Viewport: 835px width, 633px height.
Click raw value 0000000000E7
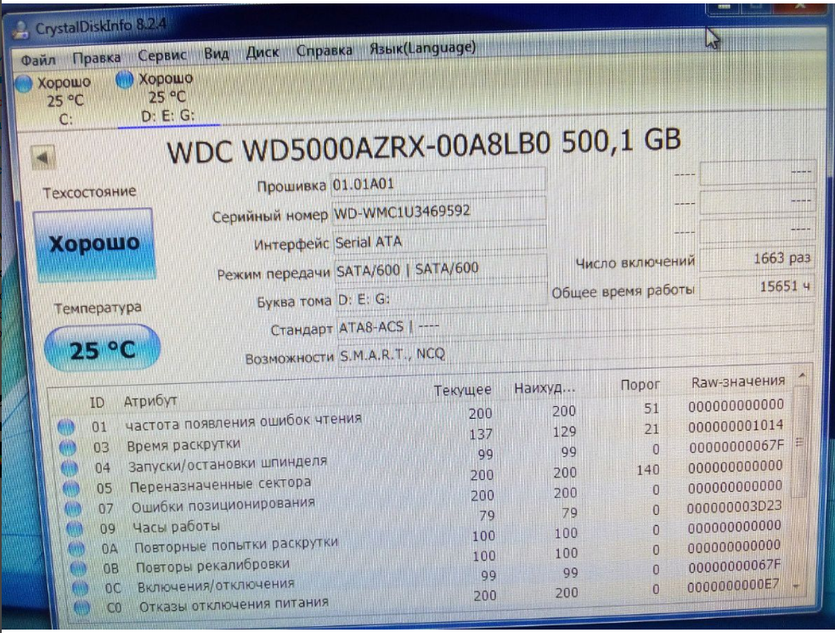(x=733, y=586)
